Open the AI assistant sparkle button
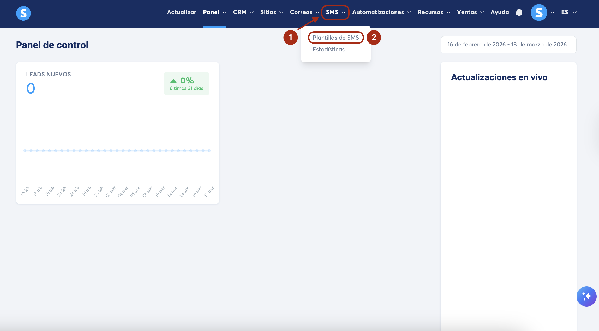The height and width of the screenshot is (331, 599). pos(586,296)
